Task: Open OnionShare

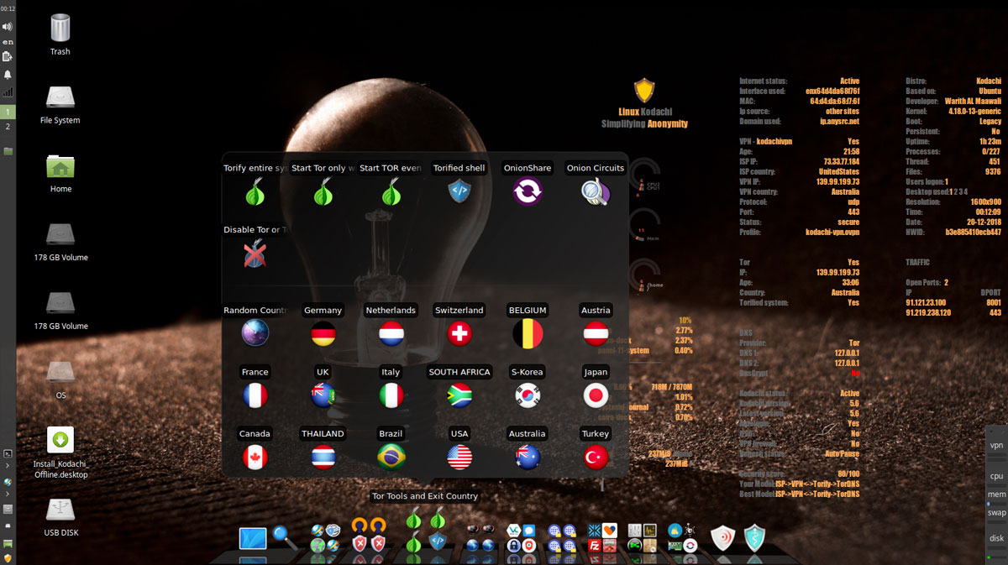Action: (x=527, y=191)
